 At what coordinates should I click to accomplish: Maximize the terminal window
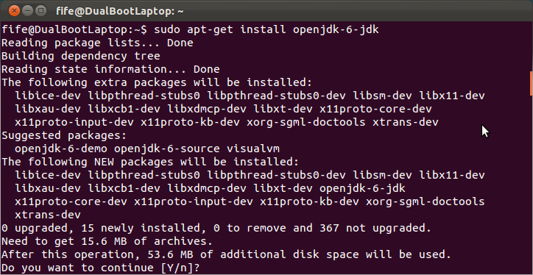(x=41, y=11)
